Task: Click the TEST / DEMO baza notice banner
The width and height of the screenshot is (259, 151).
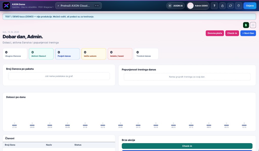Action: [x=129, y=17]
